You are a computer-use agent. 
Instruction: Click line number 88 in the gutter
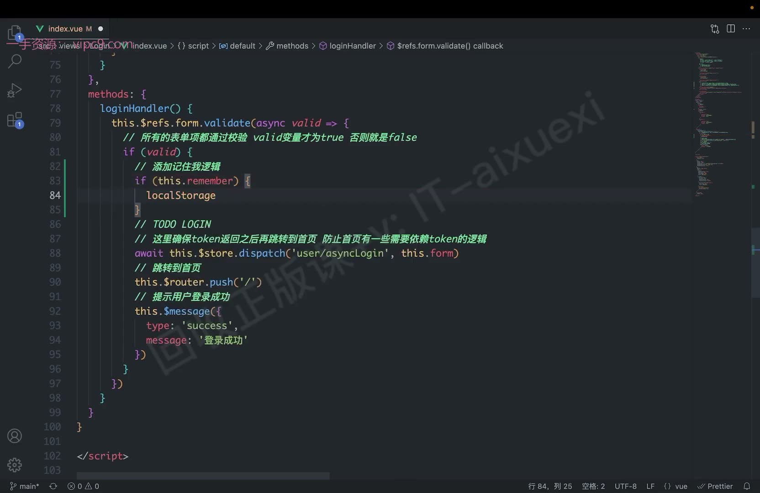click(55, 253)
